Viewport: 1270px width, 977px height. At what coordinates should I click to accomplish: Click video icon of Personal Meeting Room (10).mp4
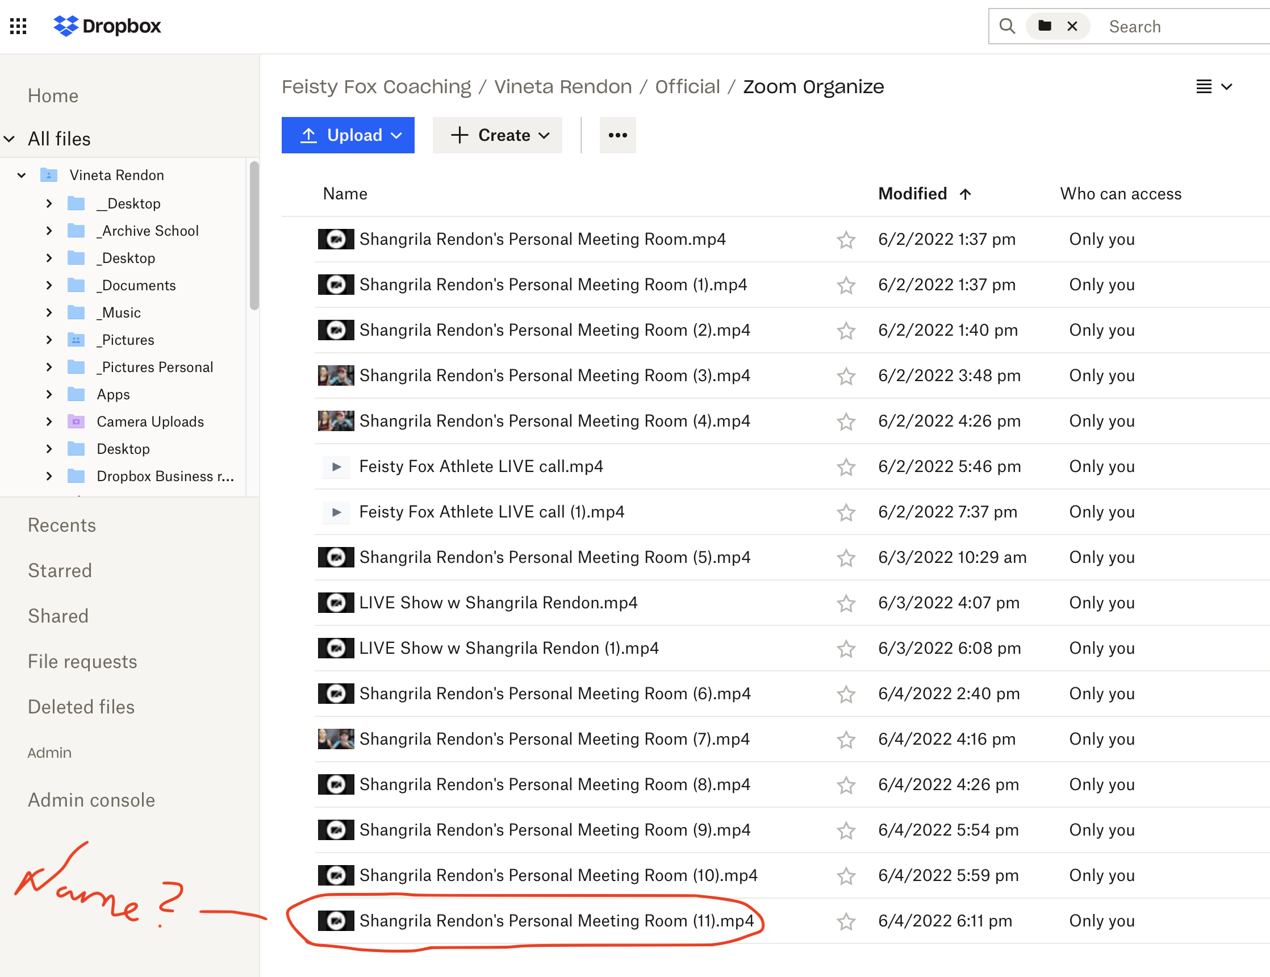[x=336, y=875]
